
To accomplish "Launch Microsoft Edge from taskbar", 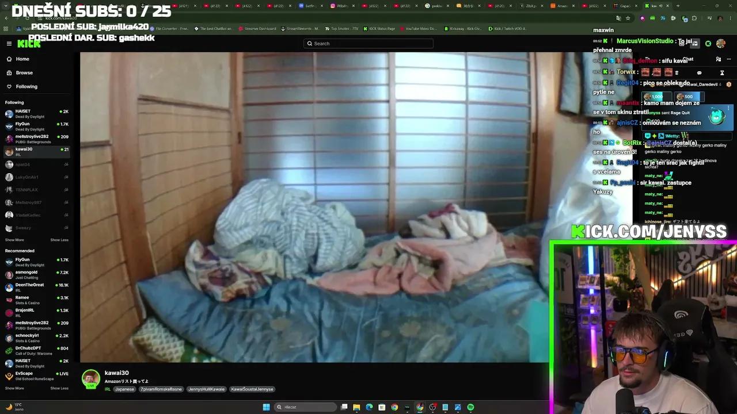I will coord(369,407).
